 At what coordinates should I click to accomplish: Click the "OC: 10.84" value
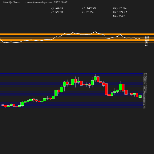tap(120, 8)
